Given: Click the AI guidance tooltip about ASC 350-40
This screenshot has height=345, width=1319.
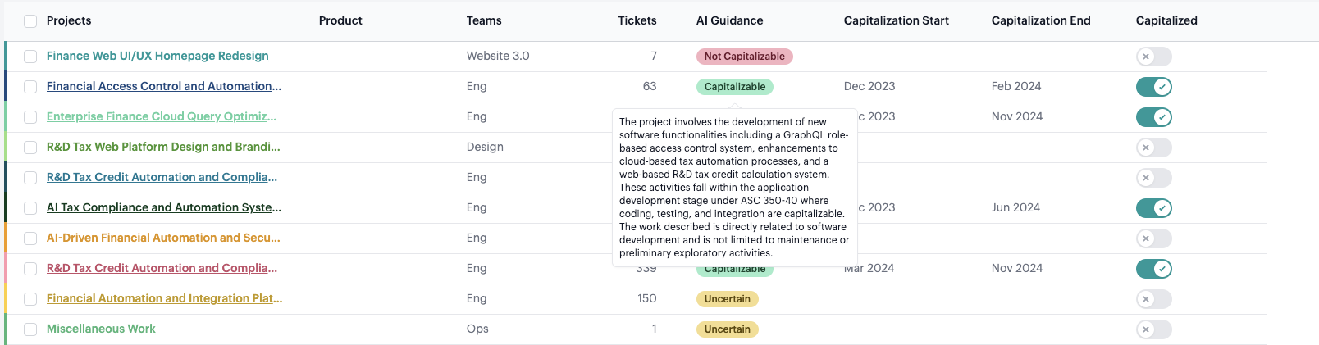Looking at the screenshot, I should (x=735, y=187).
